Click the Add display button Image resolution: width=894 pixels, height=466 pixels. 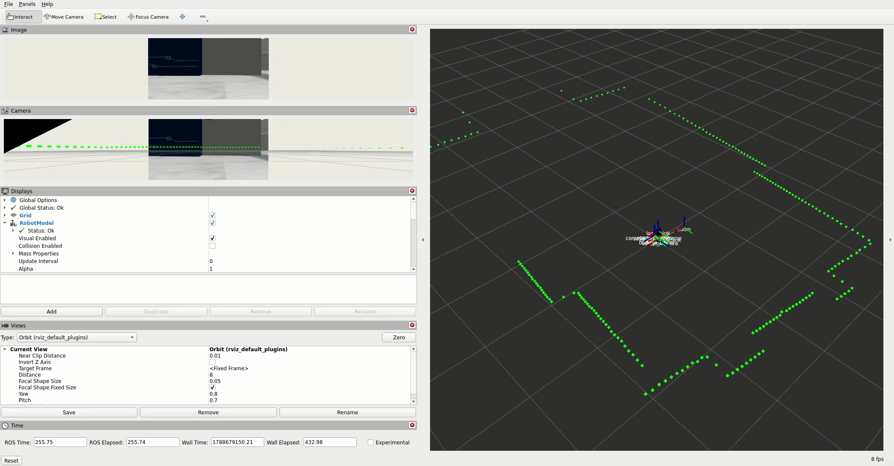pos(52,311)
